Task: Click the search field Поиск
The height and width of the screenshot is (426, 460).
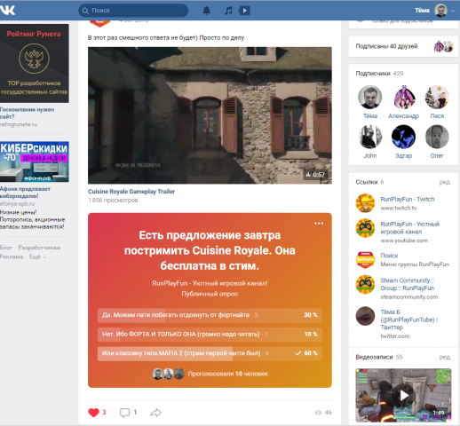Action: tap(133, 11)
